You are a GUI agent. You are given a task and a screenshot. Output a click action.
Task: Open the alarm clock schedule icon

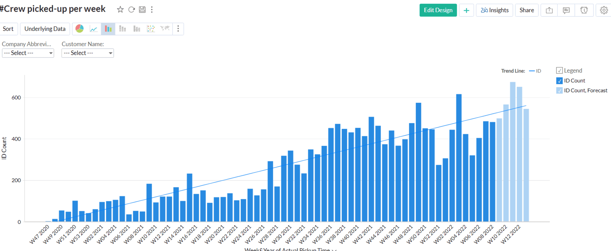(584, 10)
